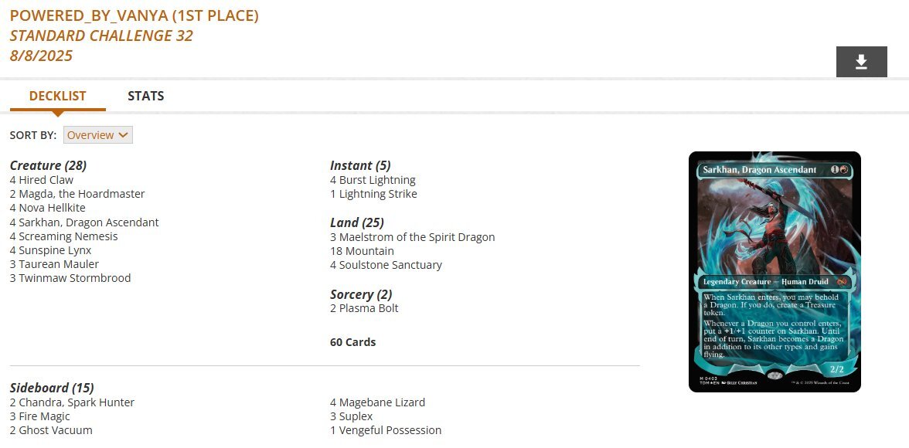This screenshot has height=448, width=909.
Task: Select the DECKLIST tab
Action: 58,96
